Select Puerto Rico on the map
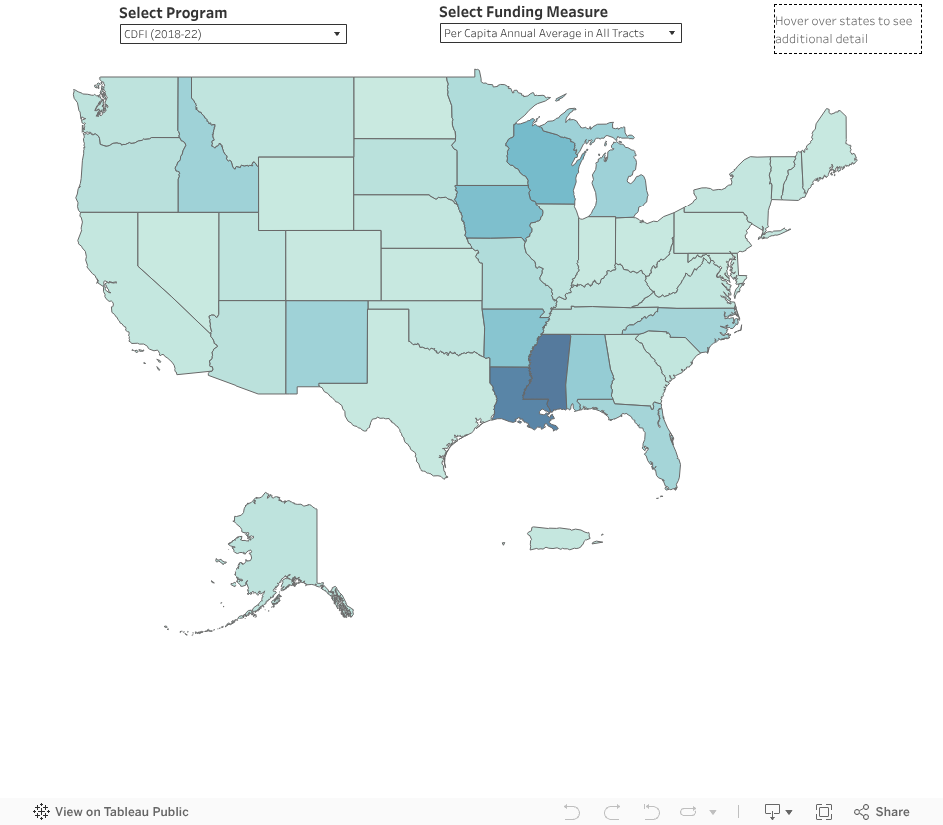The image size is (943, 825). point(558,538)
